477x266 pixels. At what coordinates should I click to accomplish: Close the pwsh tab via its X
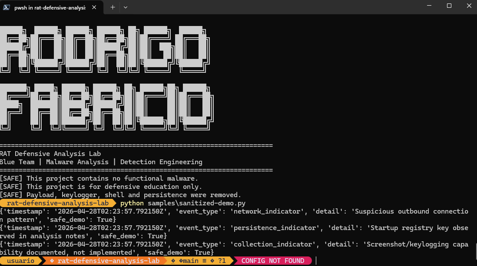(93, 7)
